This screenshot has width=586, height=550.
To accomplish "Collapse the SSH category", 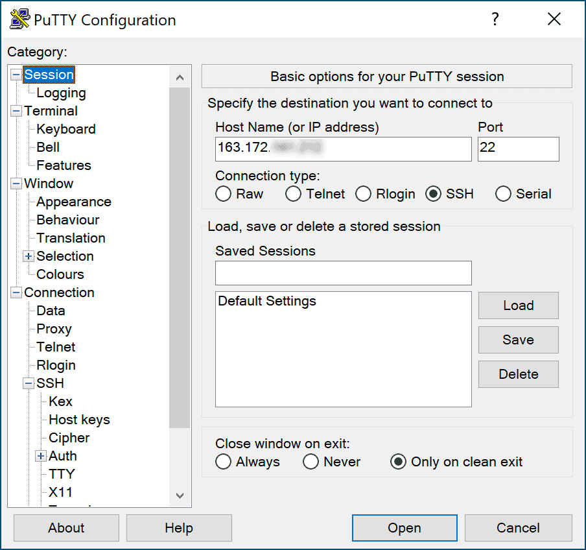I will click(x=28, y=383).
